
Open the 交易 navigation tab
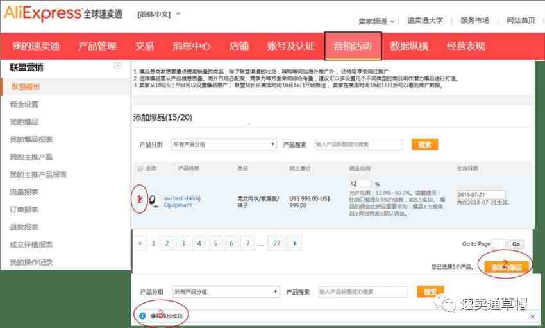pos(144,46)
